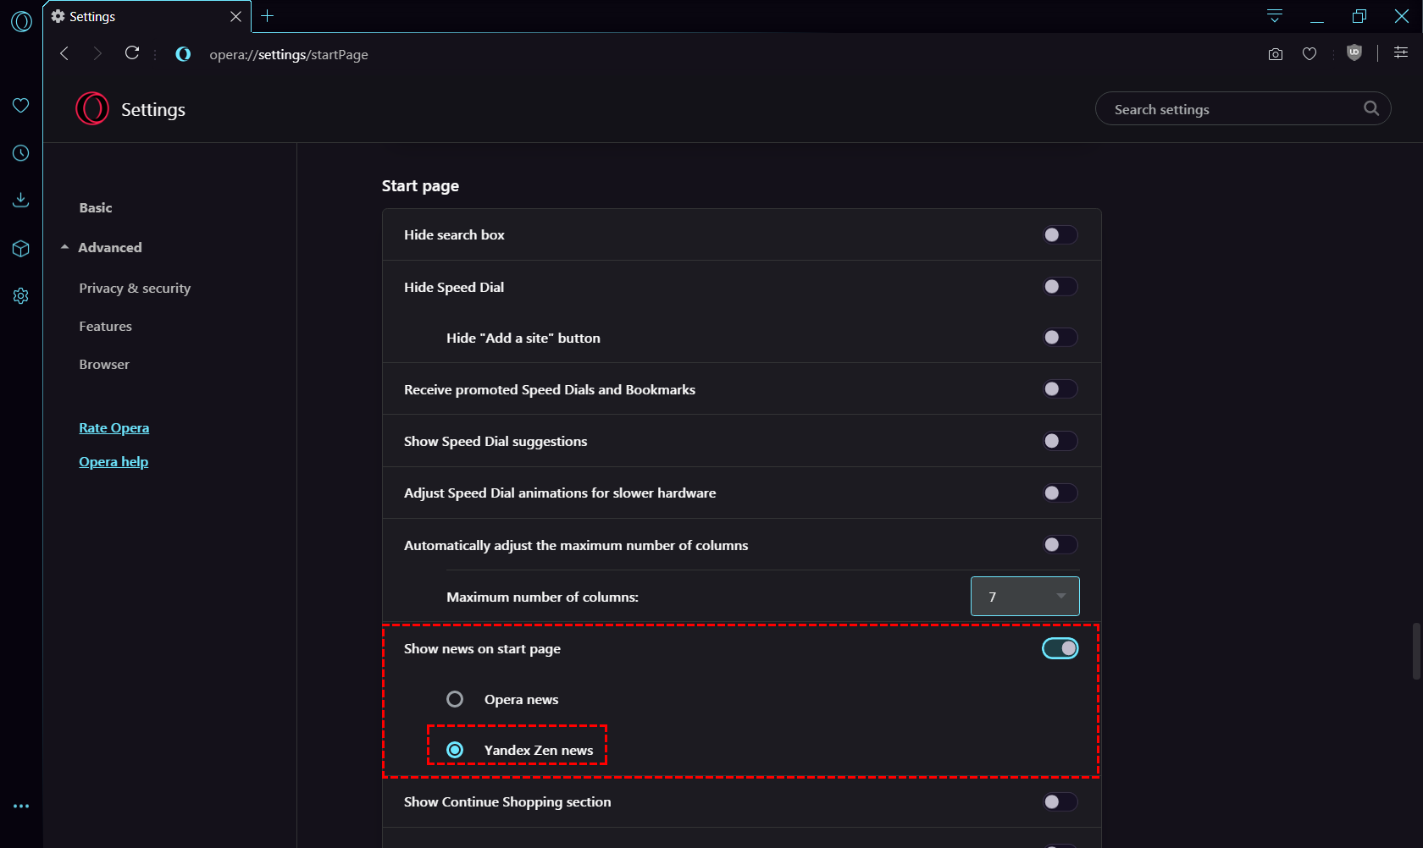Turn off Show news on start page
1423x848 pixels.
(x=1060, y=648)
